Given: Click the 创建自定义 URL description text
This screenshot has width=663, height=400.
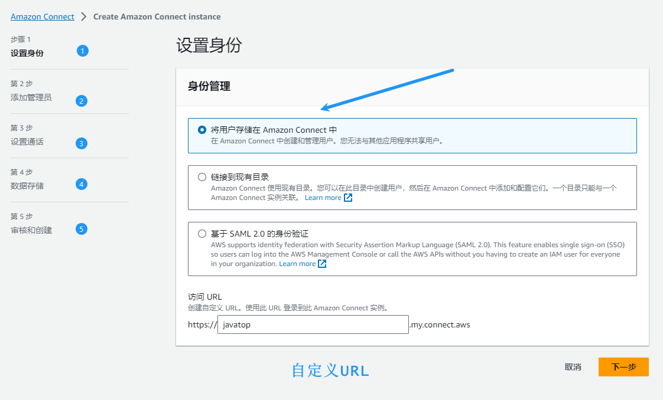Looking at the screenshot, I should pyautogui.click(x=288, y=307).
